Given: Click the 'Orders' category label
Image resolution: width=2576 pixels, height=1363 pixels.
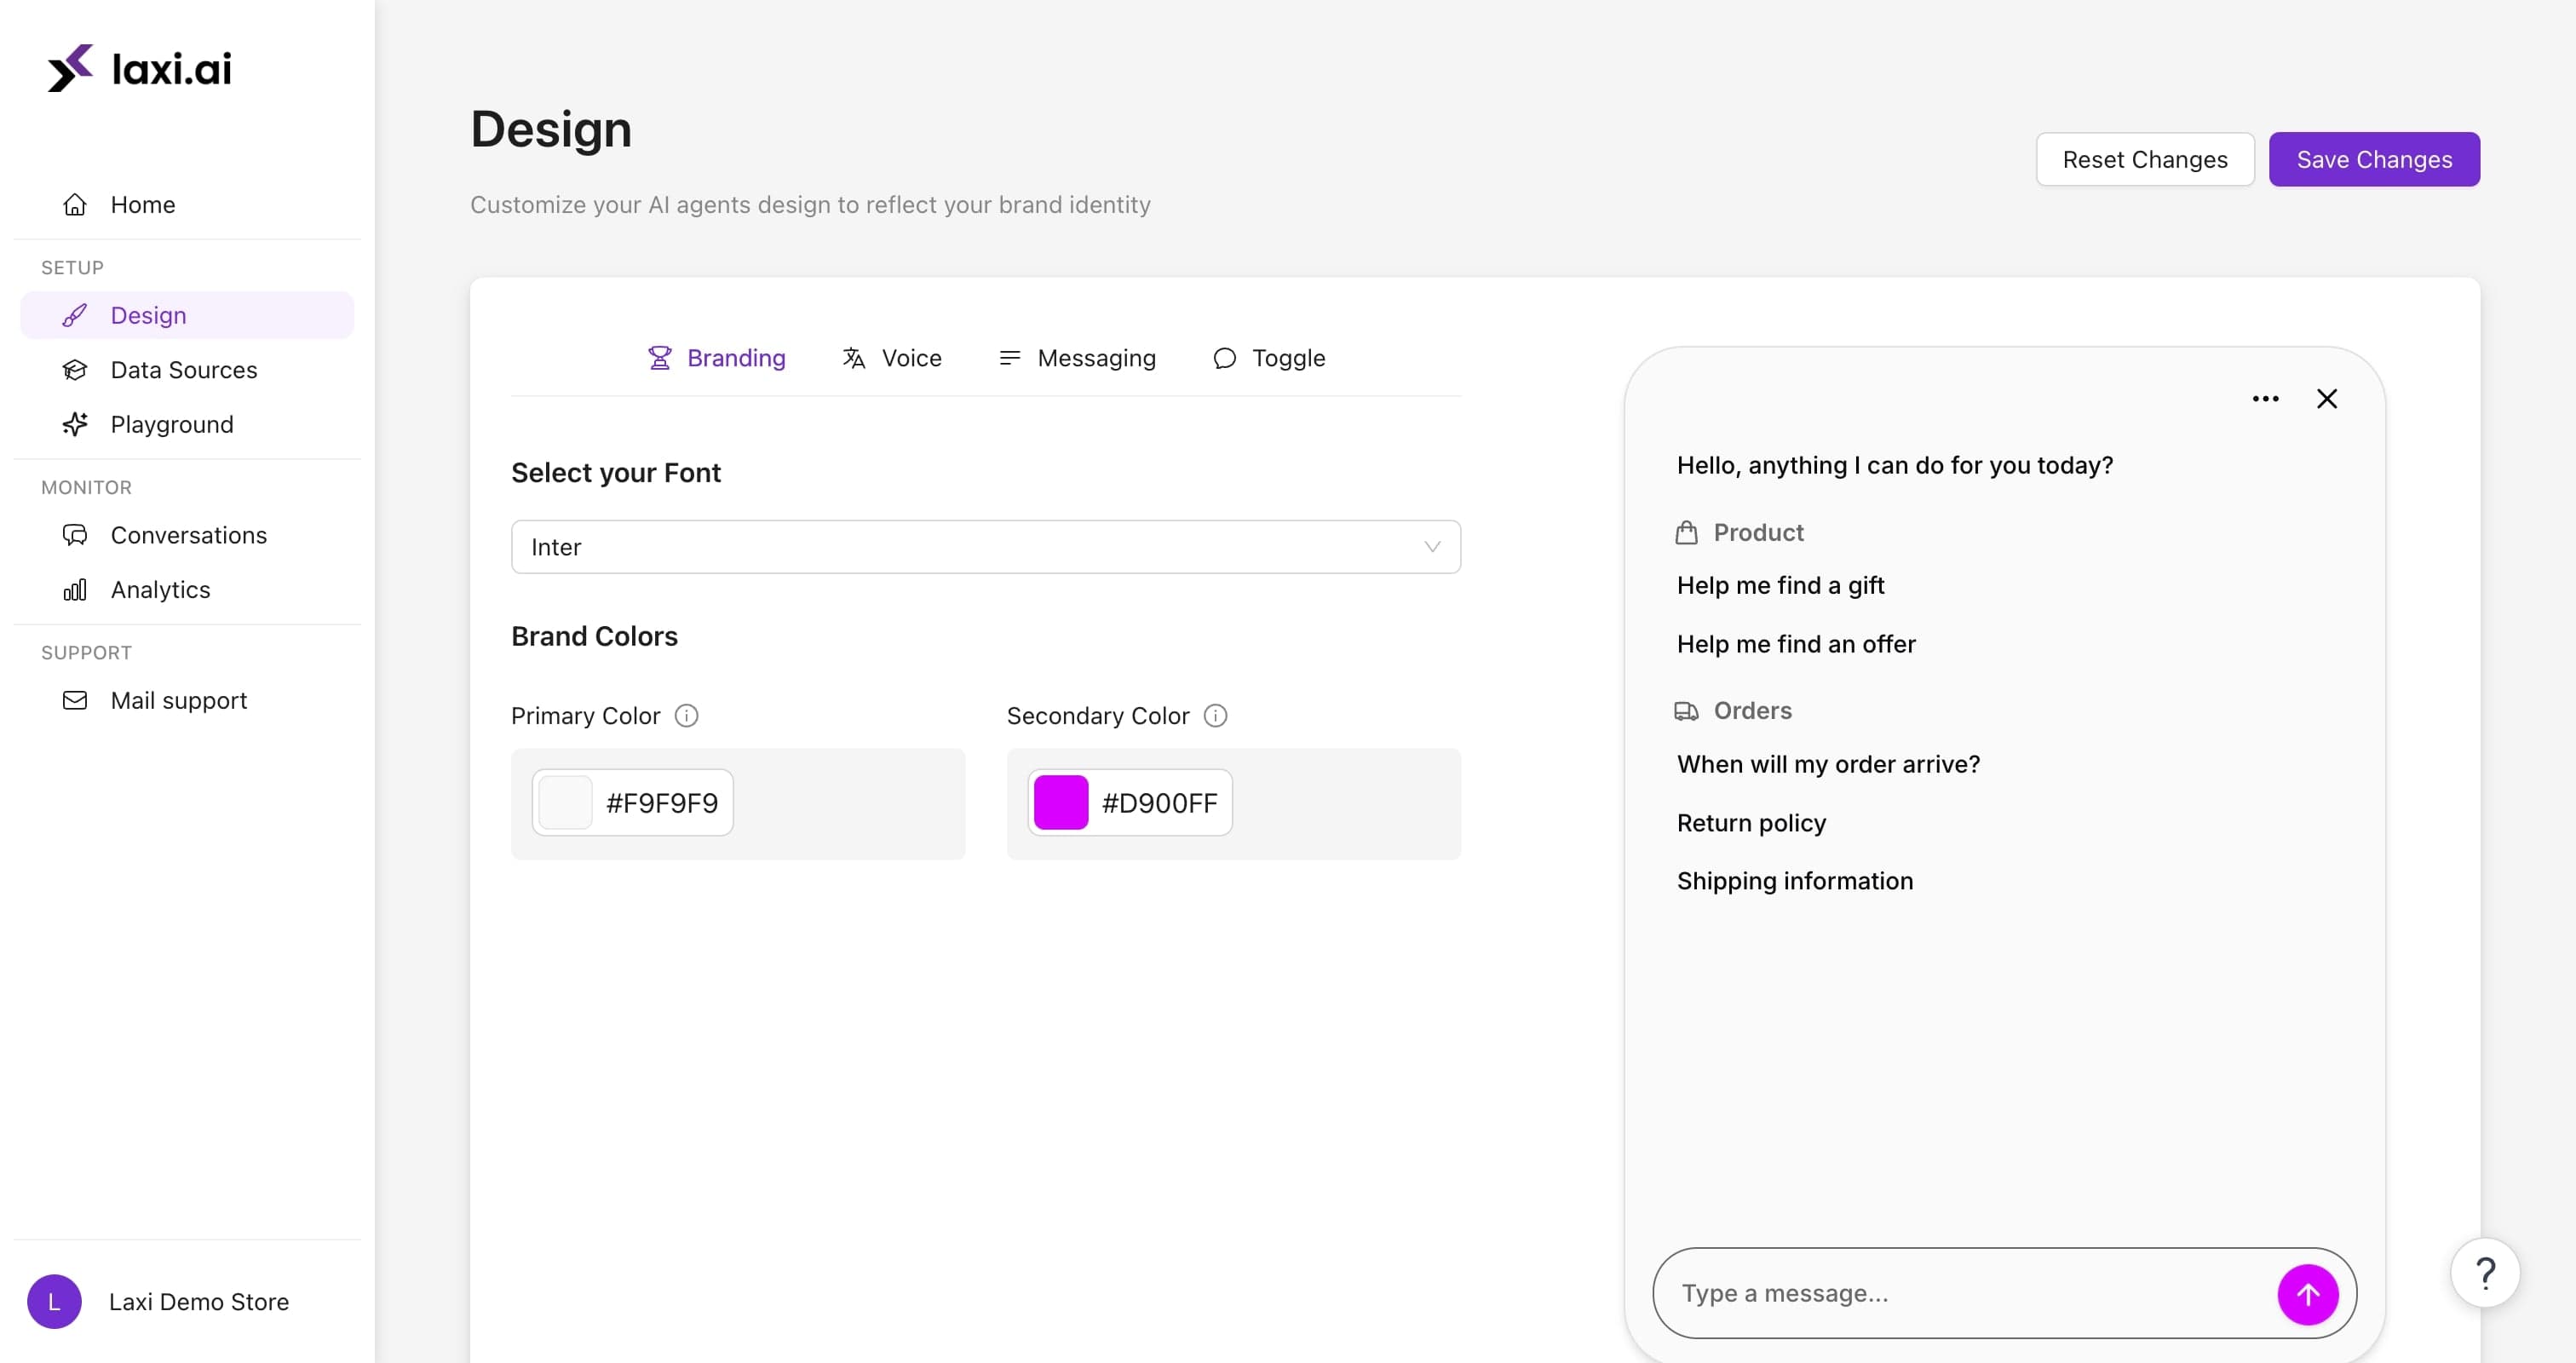Looking at the screenshot, I should tap(1753, 711).
